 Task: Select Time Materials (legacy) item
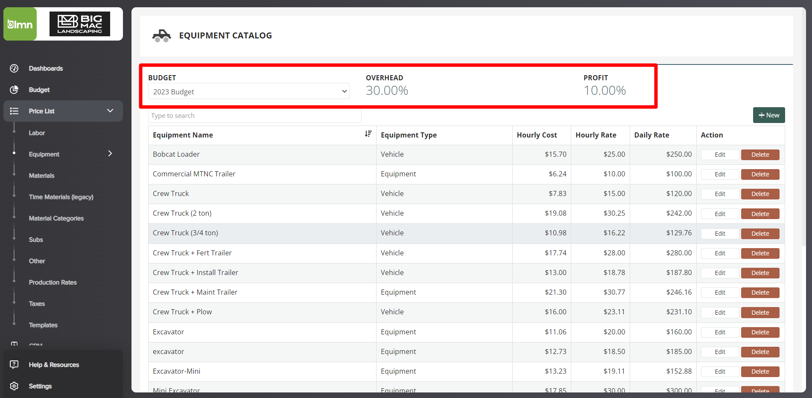[61, 197]
